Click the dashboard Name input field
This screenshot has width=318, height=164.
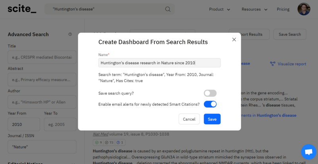(159, 63)
